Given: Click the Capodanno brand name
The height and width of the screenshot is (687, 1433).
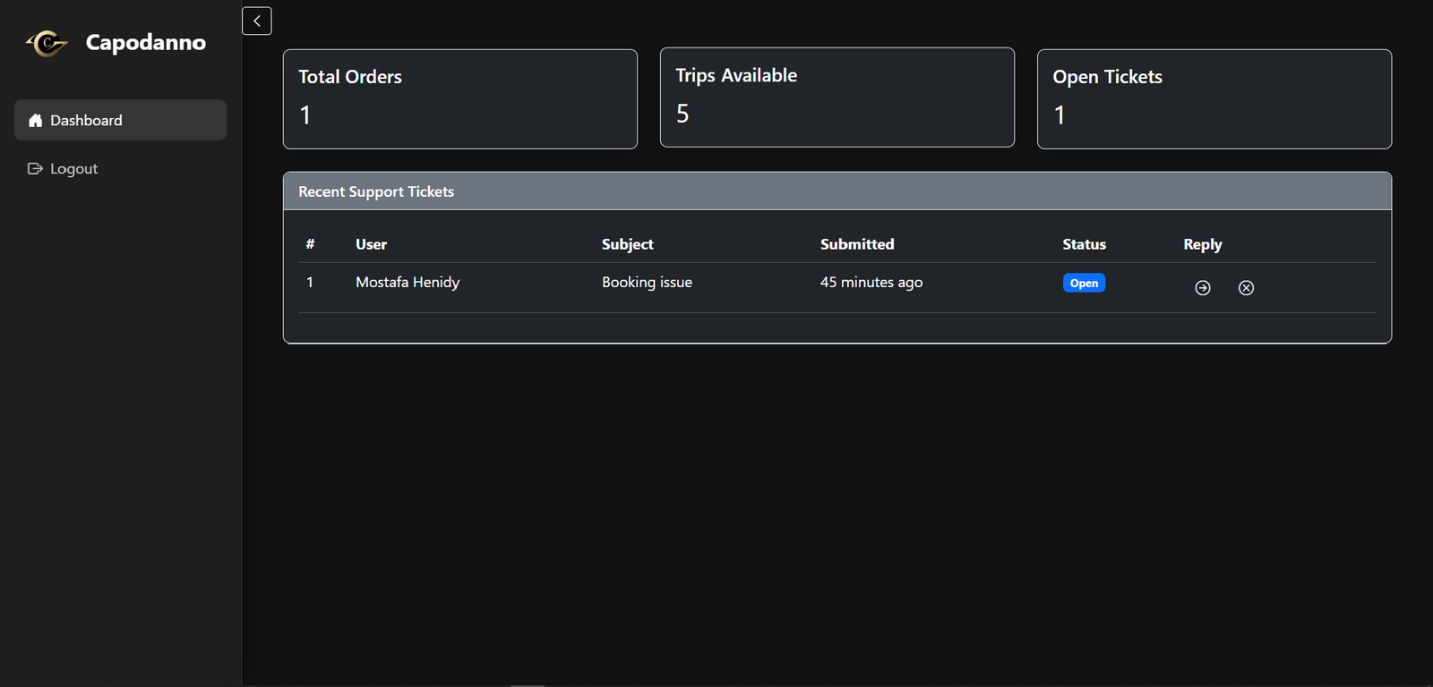Looking at the screenshot, I should click(145, 42).
